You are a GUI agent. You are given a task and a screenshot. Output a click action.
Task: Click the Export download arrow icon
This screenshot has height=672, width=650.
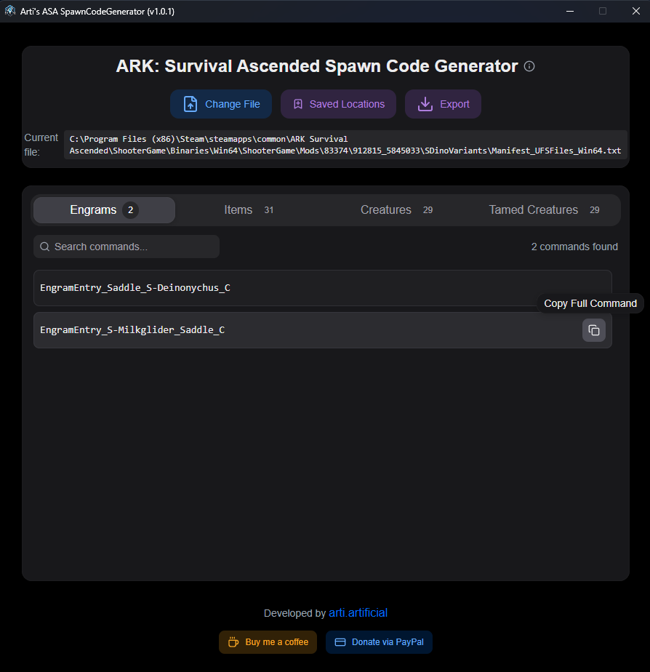coord(425,104)
